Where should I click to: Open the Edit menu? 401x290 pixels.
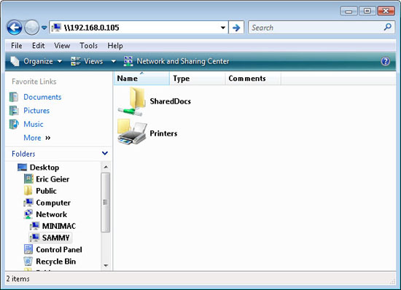[x=39, y=45]
